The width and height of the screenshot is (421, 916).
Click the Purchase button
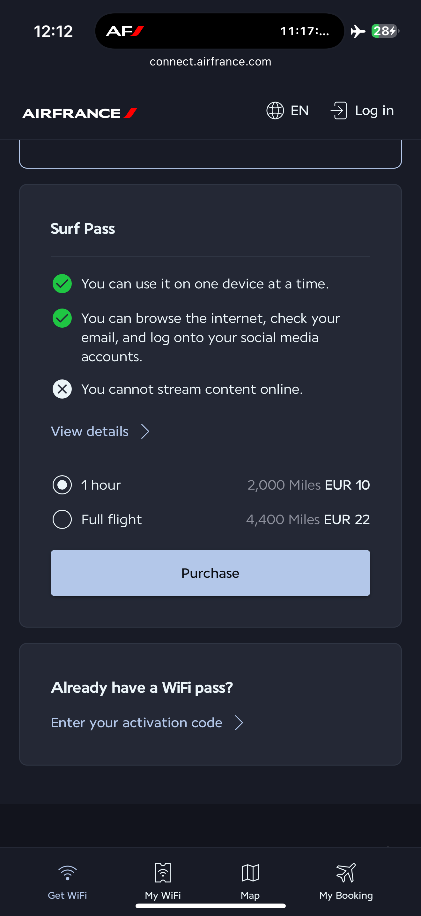211,573
